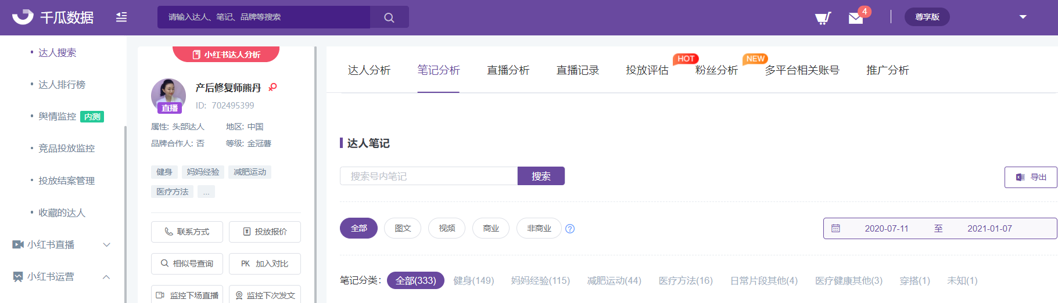Filter notes by 健身(149) category
The height and width of the screenshot is (303, 1058).
coord(474,281)
